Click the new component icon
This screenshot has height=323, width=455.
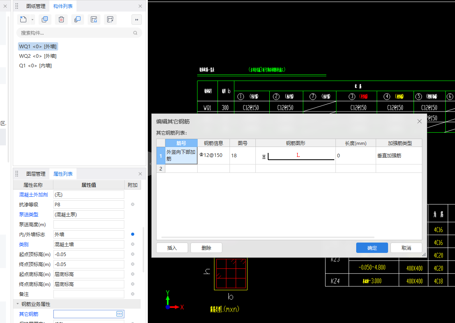pos(23,20)
